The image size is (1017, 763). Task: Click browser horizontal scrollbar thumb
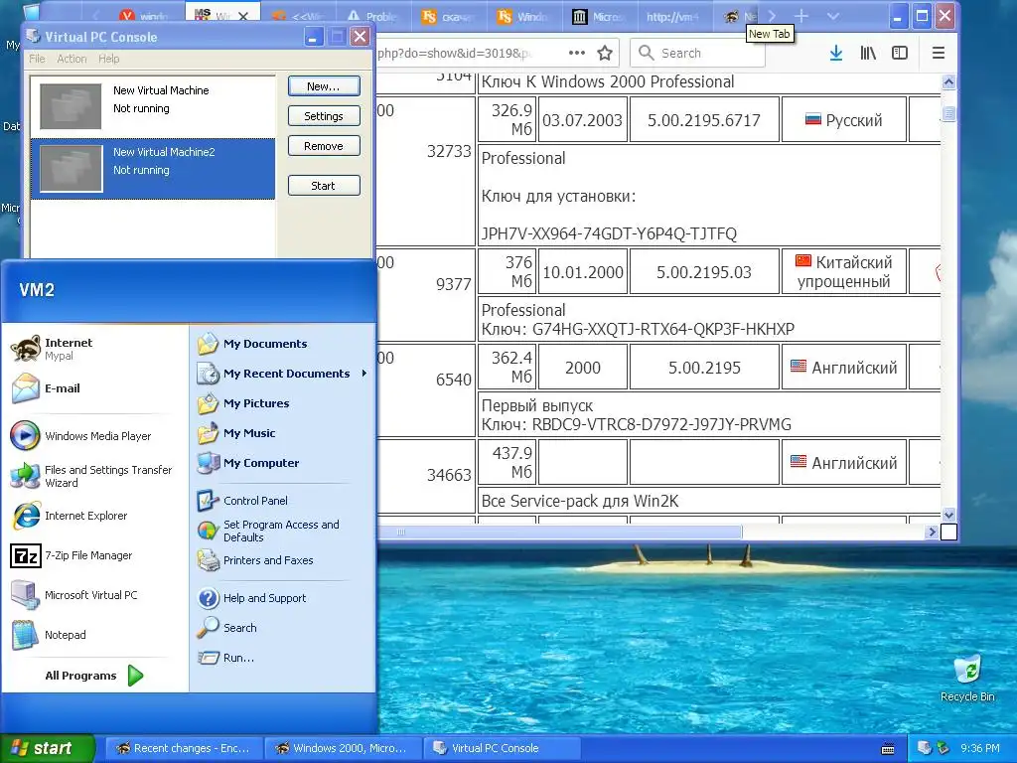pyautogui.click(x=559, y=533)
